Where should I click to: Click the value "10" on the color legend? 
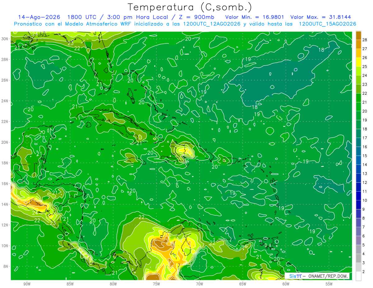coord(365,200)
